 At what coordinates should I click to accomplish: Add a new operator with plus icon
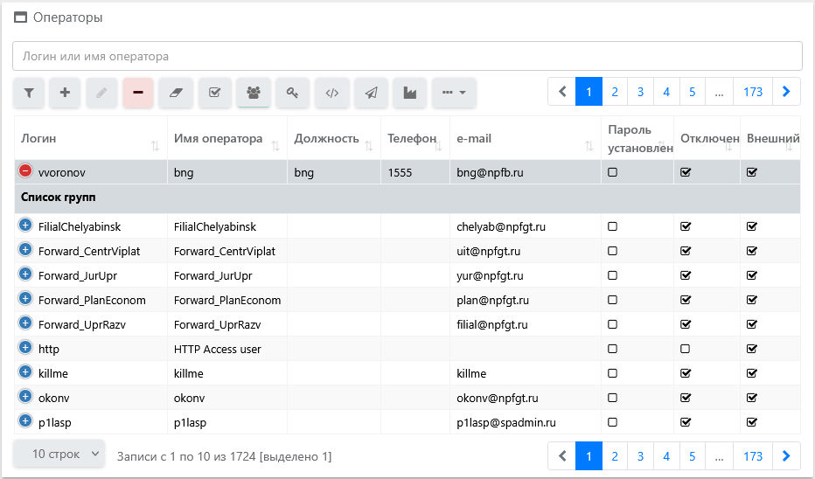tap(65, 93)
